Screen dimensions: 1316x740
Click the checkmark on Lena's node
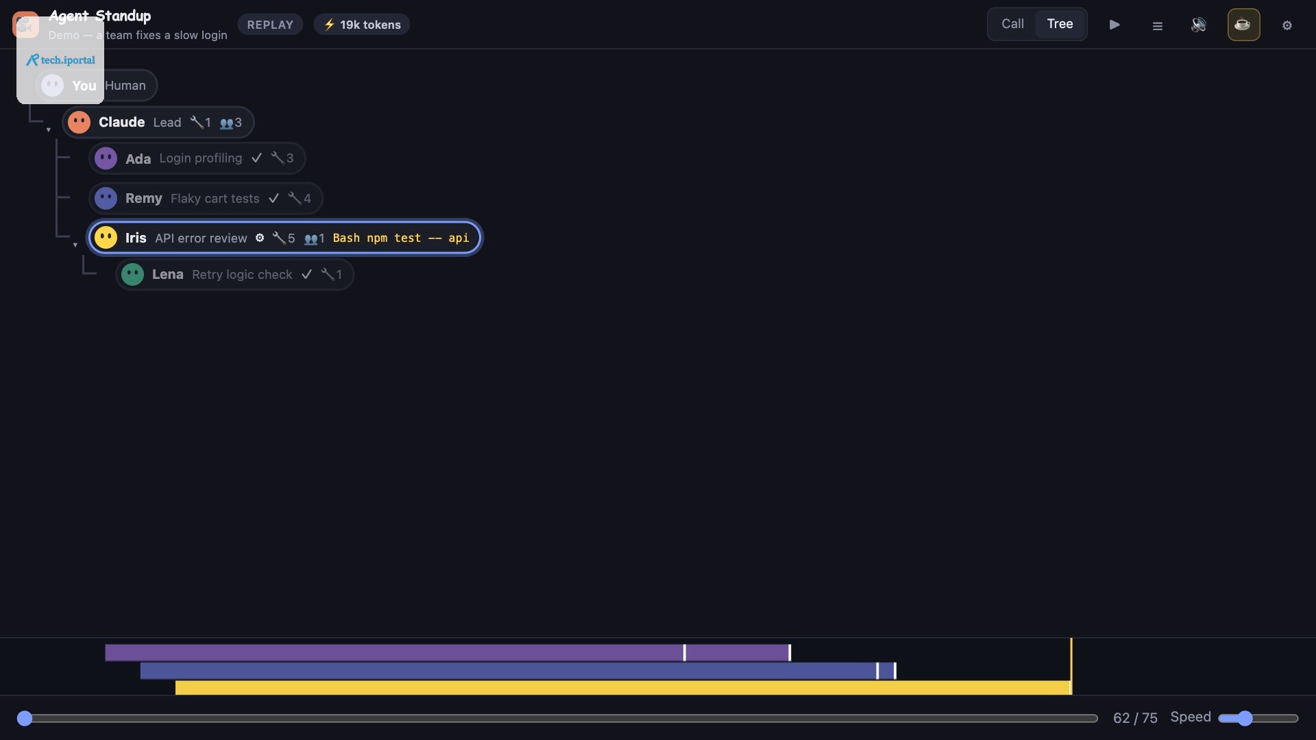pyautogui.click(x=306, y=274)
